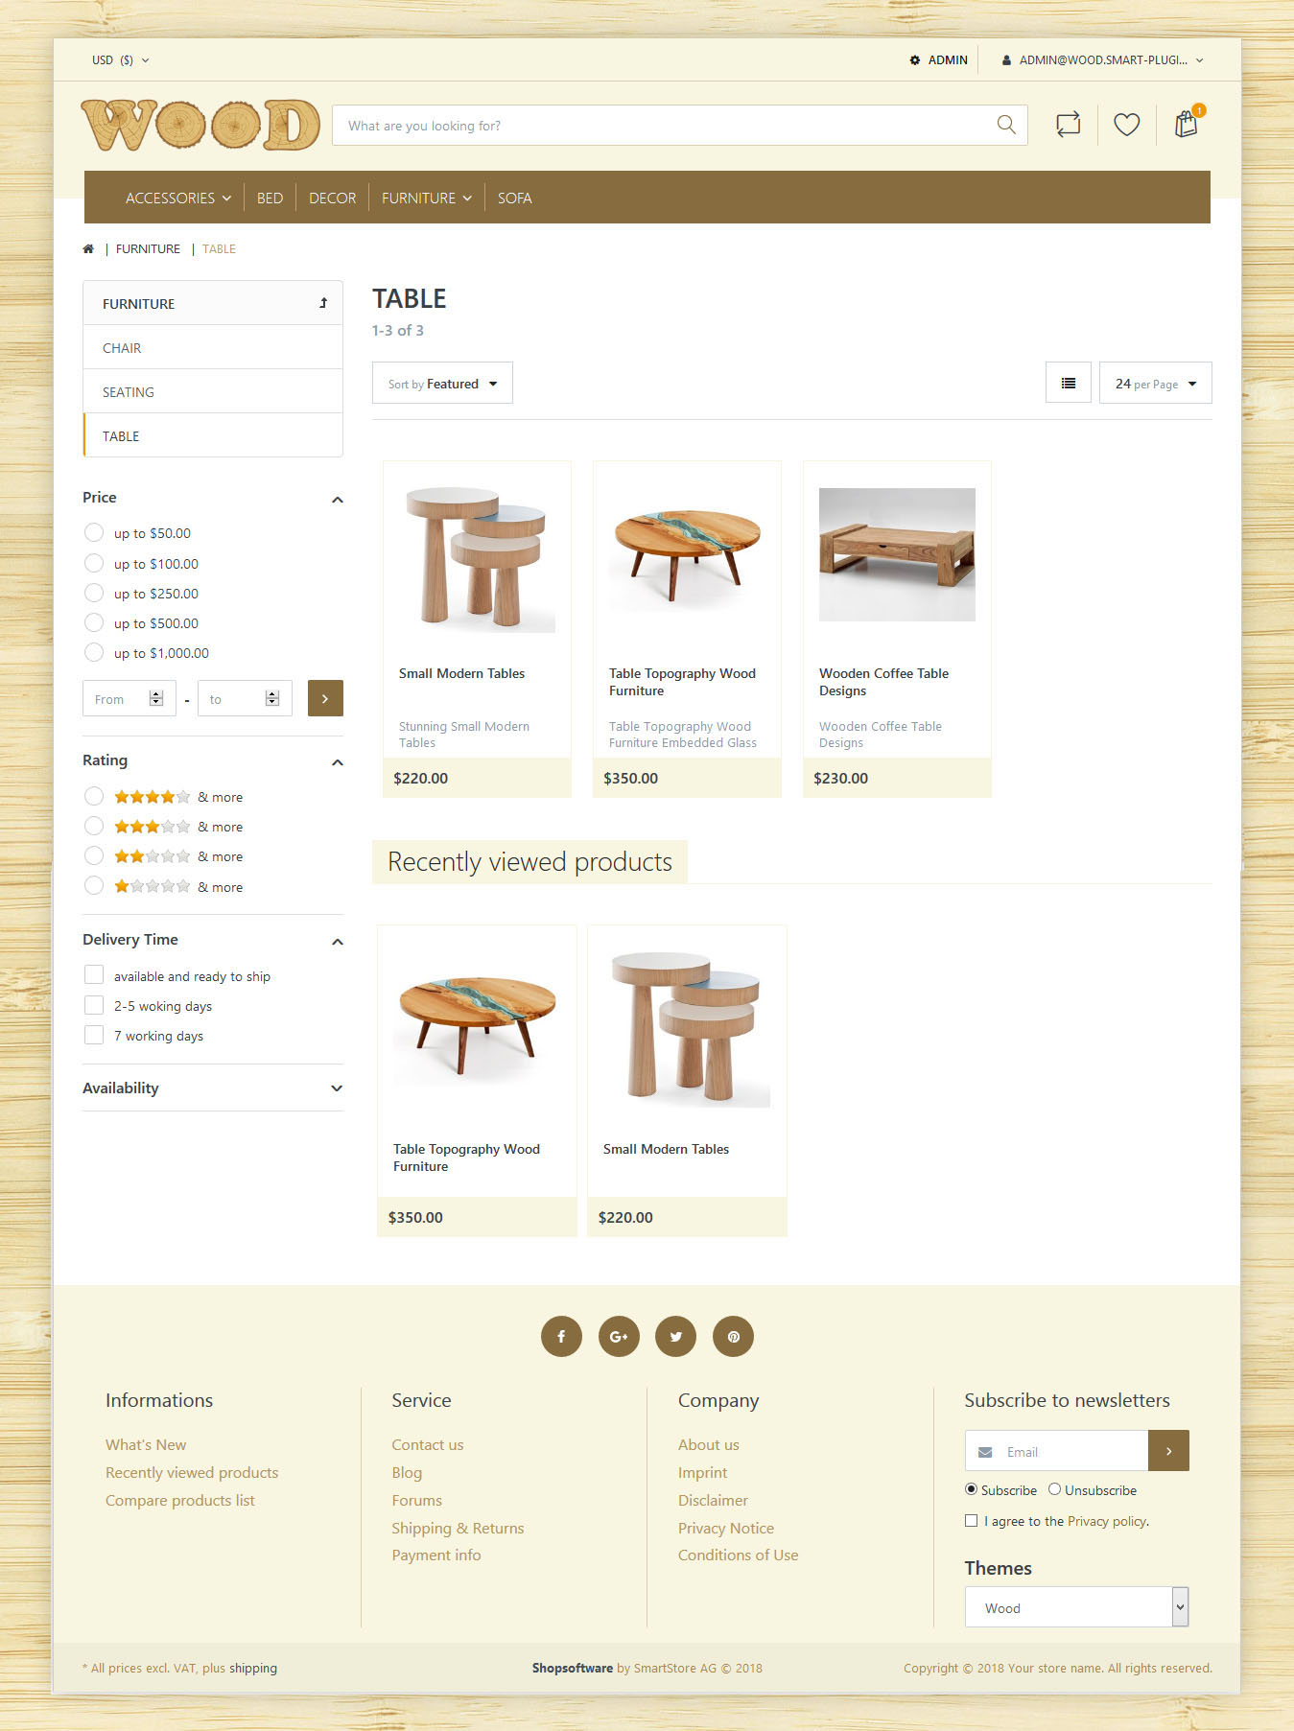Check available and ready to ship
This screenshot has height=1731, width=1294.
point(94,975)
